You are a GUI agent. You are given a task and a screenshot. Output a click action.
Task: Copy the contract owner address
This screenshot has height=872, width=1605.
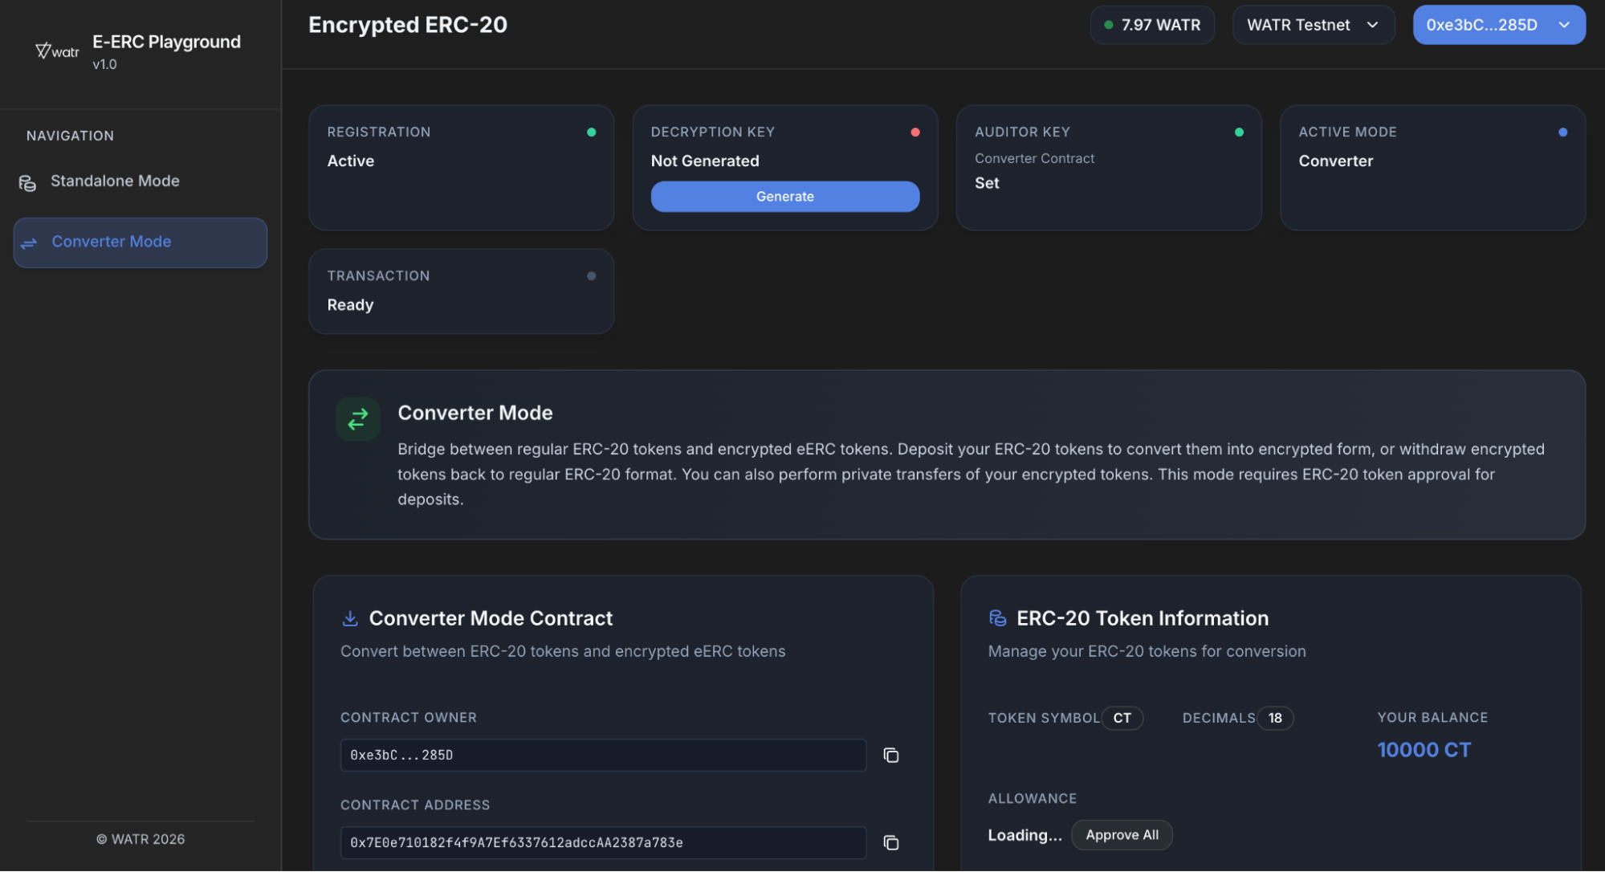pos(890,756)
